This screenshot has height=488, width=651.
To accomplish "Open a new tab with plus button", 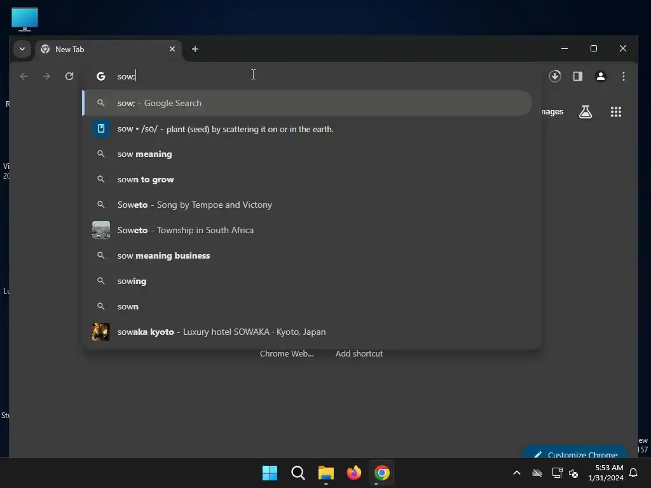I will pyautogui.click(x=195, y=49).
